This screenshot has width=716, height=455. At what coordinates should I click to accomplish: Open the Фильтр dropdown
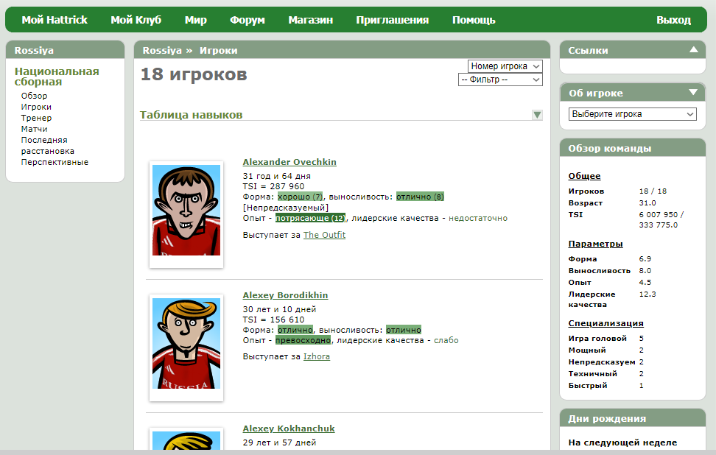pos(500,80)
